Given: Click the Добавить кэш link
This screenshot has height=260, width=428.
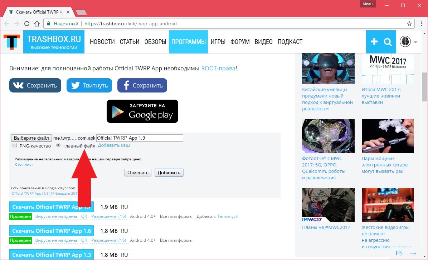Looking at the screenshot, I should 114,145.
